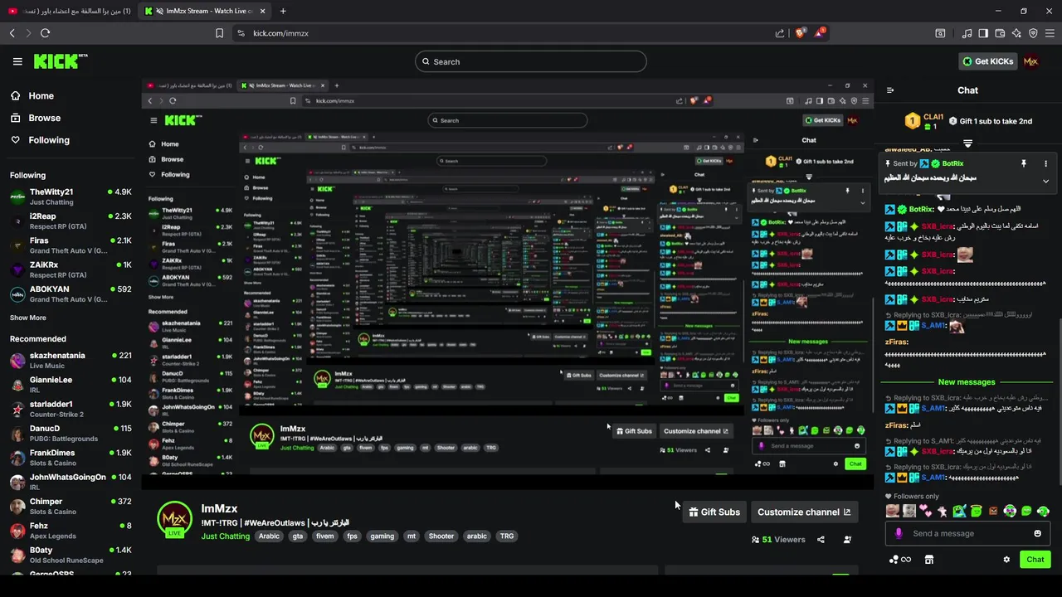
Task: Expand the pinned message chevron
Action: [1045, 181]
